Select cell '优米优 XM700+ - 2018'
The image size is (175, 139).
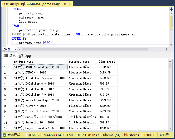coord(40,72)
